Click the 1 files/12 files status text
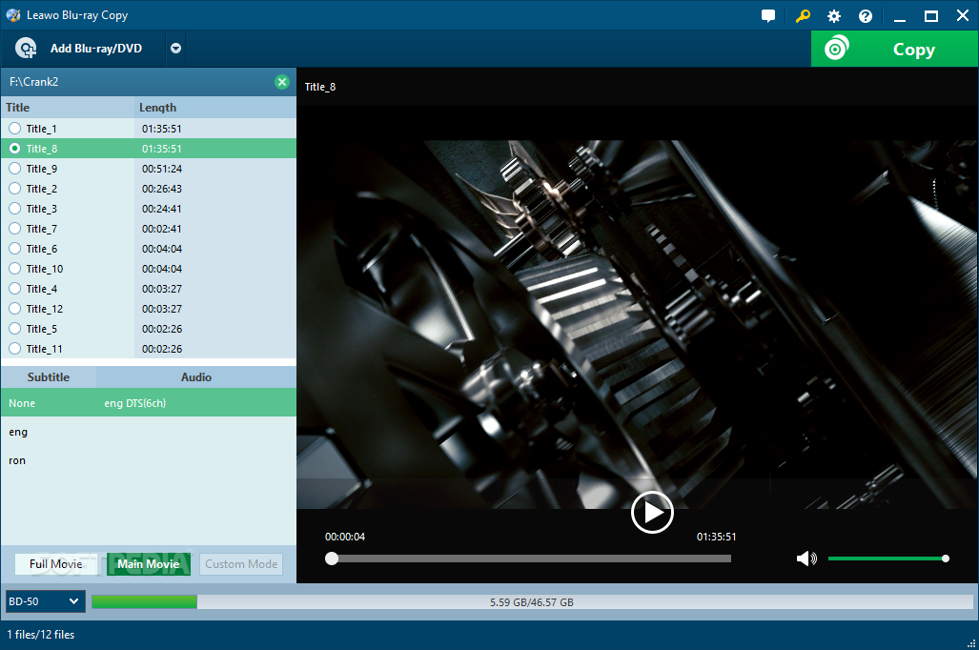The width and height of the screenshot is (979, 650). (41, 635)
